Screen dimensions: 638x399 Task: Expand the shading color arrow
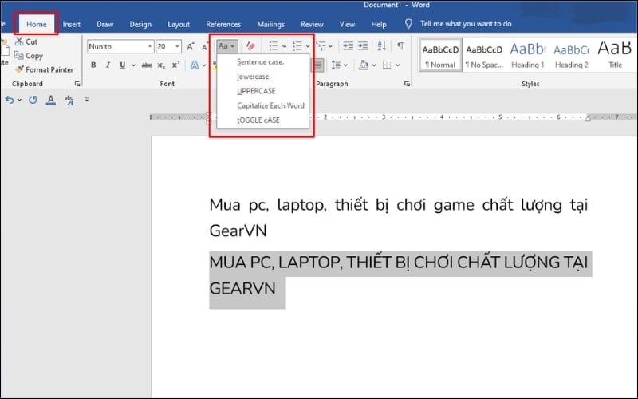(x=373, y=65)
